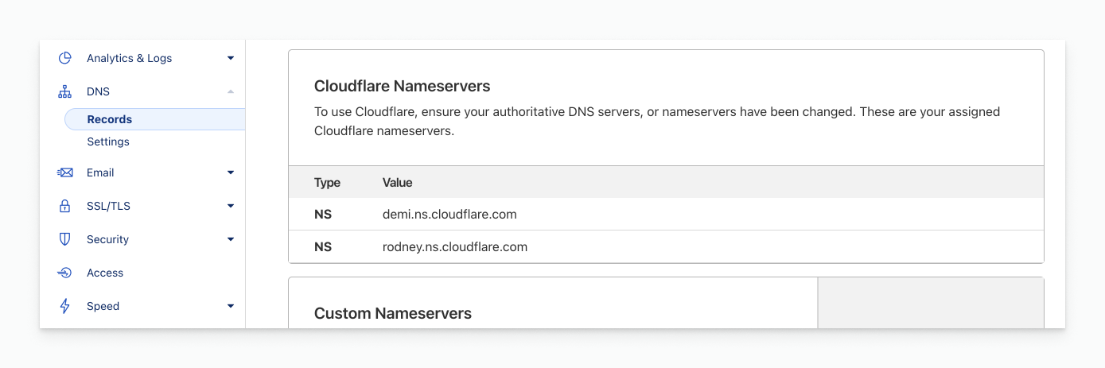This screenshot has height=368, width=1105.
Task: Click demi.ns.cloudflare.com nameserver value
Action: tap(449, 215)
